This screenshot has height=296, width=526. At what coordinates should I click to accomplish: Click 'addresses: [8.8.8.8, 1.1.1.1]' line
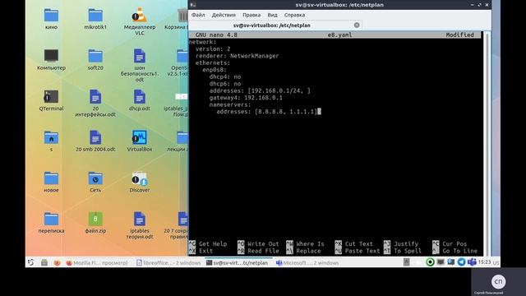[x=266, y=112]
